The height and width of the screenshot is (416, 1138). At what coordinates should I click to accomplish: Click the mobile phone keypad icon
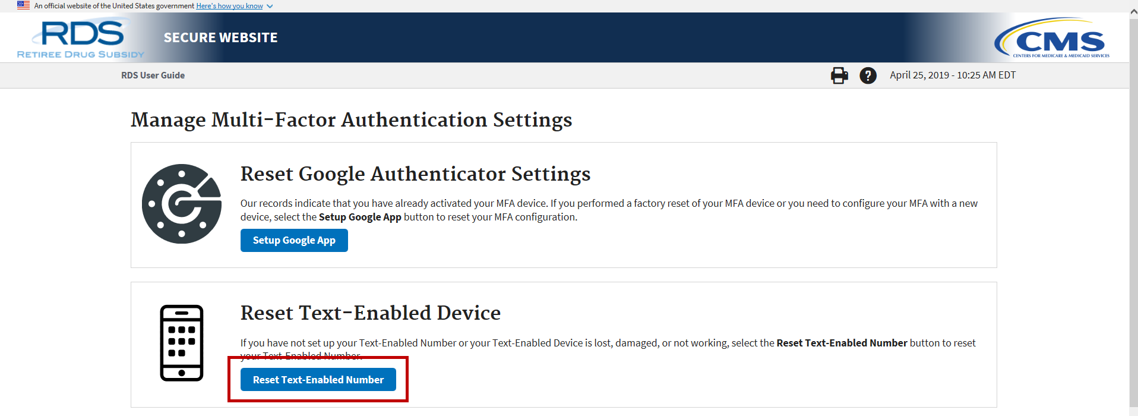(182, 343)
